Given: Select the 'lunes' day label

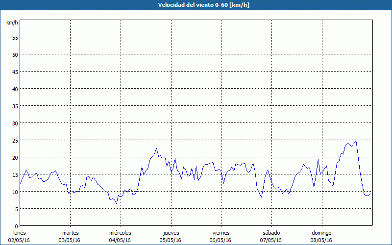Looking at the screenshot, I should (19, 233).
